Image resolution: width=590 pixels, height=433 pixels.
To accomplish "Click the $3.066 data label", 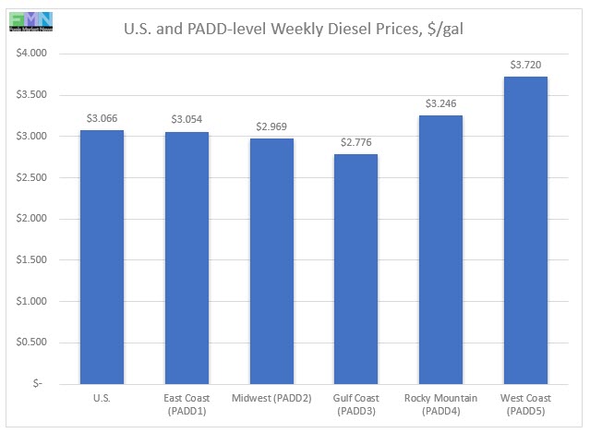I will tap(102, 119).
